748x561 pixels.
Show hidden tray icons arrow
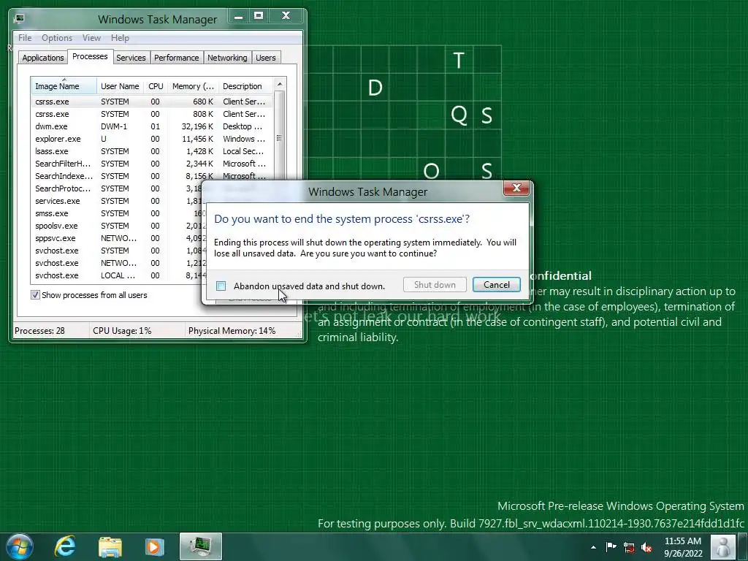(593, 547)
